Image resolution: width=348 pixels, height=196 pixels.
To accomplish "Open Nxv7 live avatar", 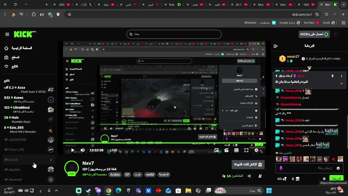I will pyautogui.click(x=72, y=168).
